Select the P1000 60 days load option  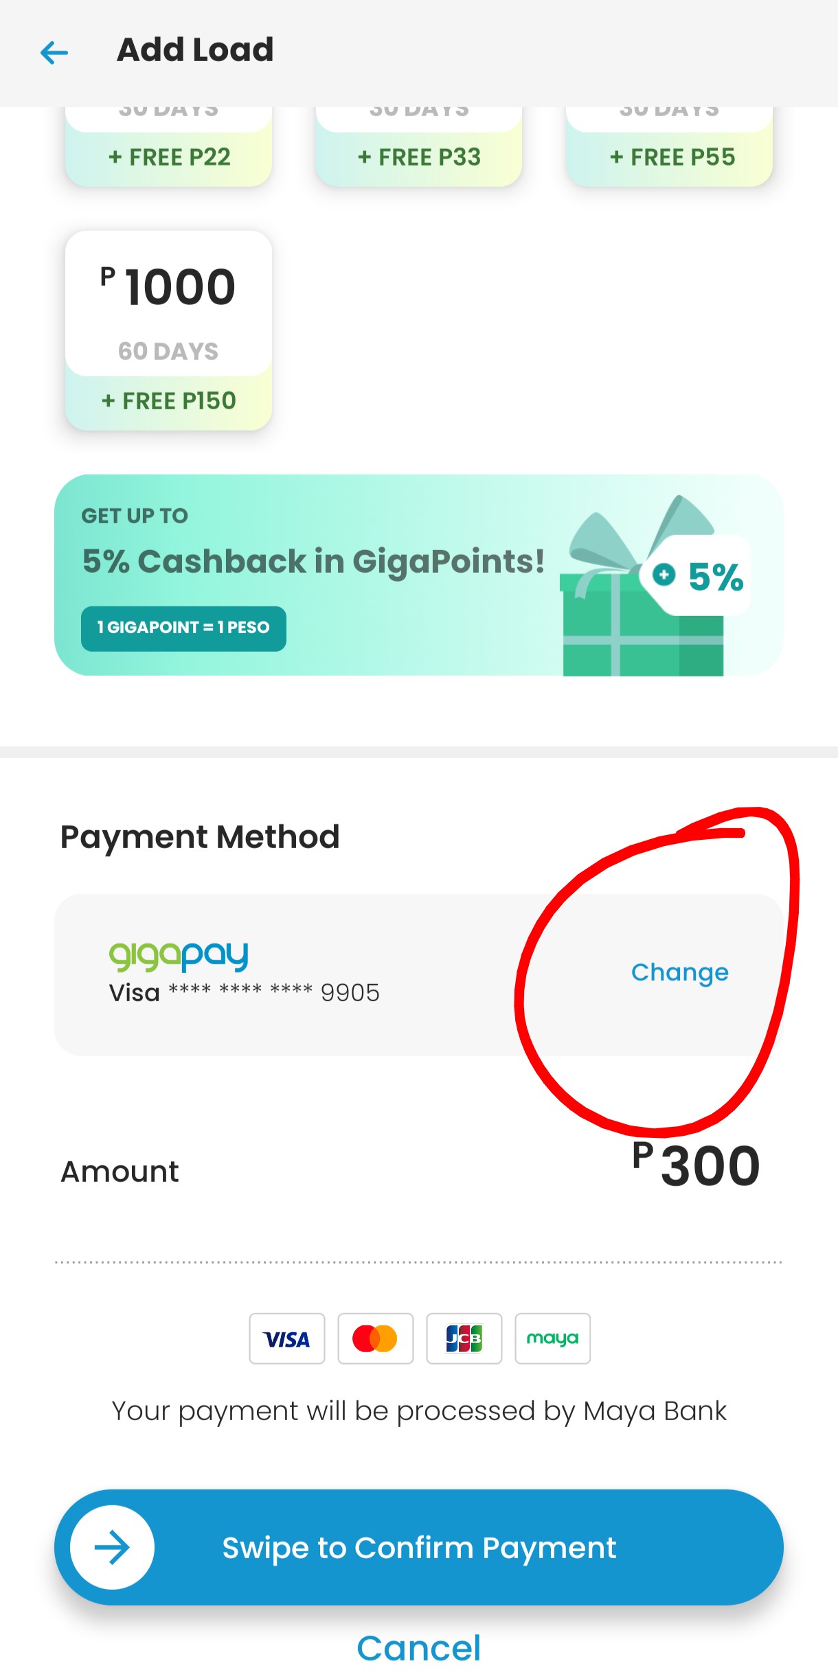click(x=168, y=330)
